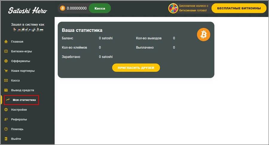Screen dimensions: 269x145
Task: Select Вывод средств in sidebar
Action: 23,90
